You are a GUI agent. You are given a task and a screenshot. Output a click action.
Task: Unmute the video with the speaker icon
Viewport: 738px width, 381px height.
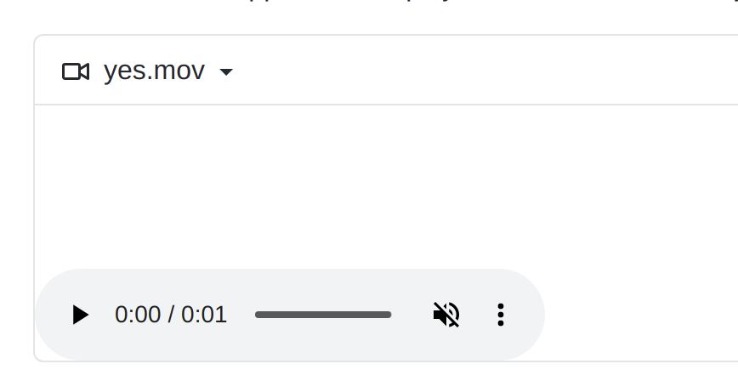[x=446, y=315]
